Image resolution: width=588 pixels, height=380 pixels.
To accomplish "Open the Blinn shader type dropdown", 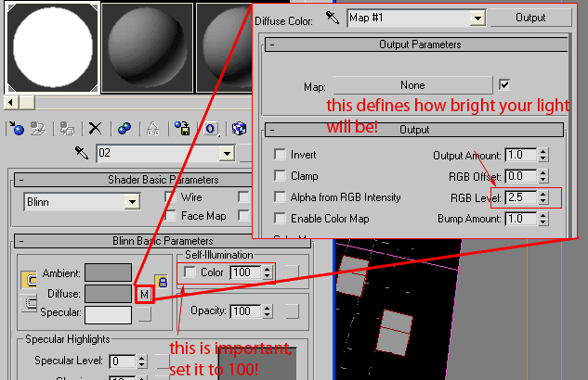I will tap(132, 202).
